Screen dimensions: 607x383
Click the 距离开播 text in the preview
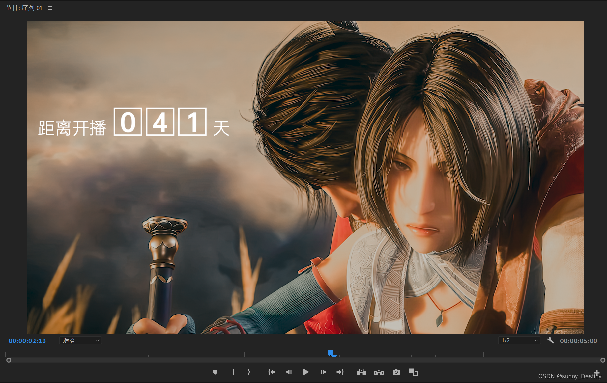[72, 128]
